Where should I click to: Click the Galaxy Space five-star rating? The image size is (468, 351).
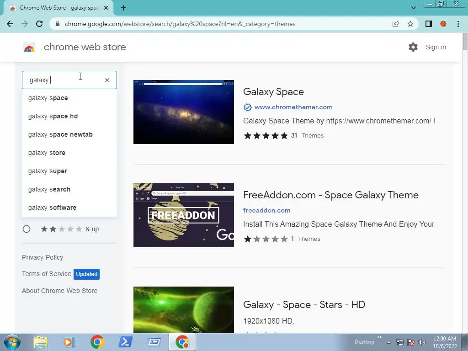coord(266,136)
